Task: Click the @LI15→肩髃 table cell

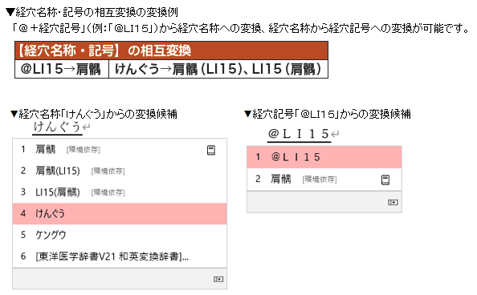Action: [62, 69]
